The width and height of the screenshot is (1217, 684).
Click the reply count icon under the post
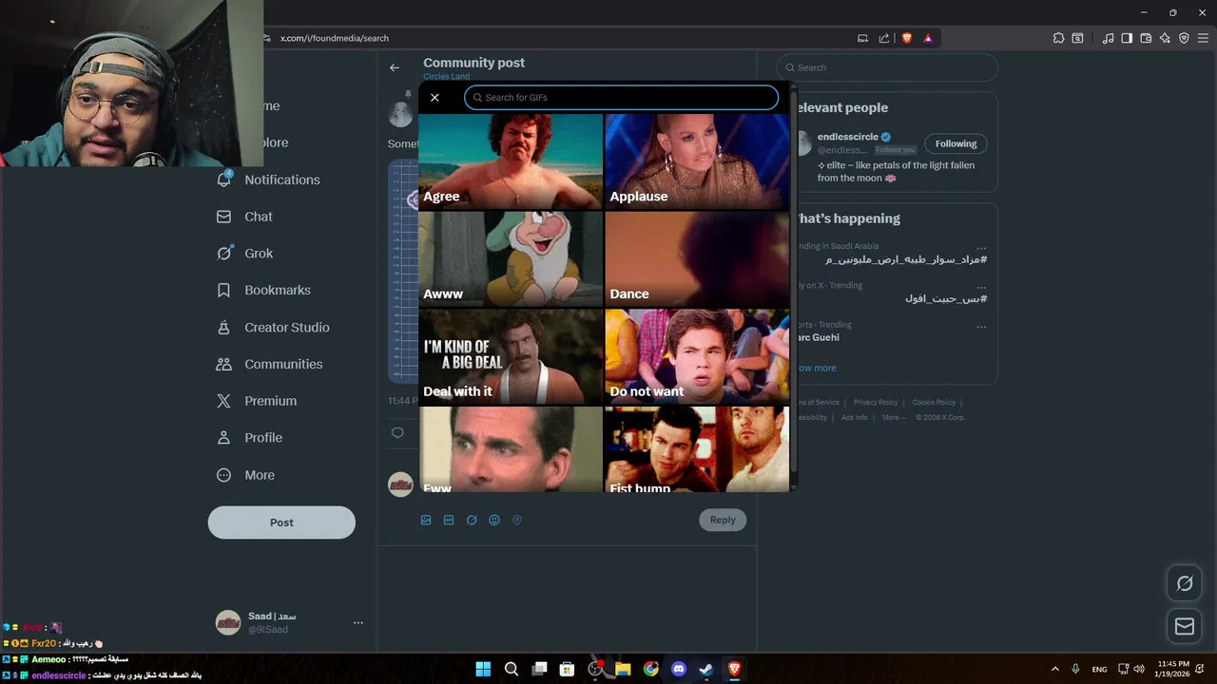(397, 433)
